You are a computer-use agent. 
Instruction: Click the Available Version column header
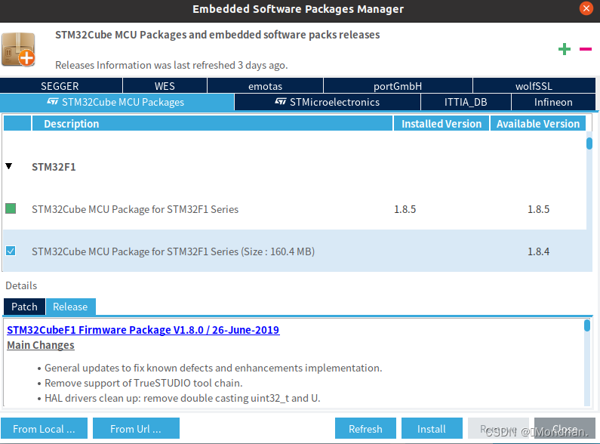[x=538, y=124]
